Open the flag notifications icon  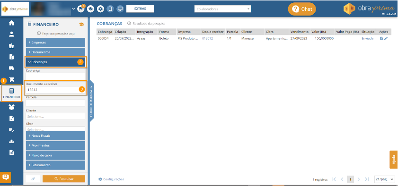click(x=81, y=9)
